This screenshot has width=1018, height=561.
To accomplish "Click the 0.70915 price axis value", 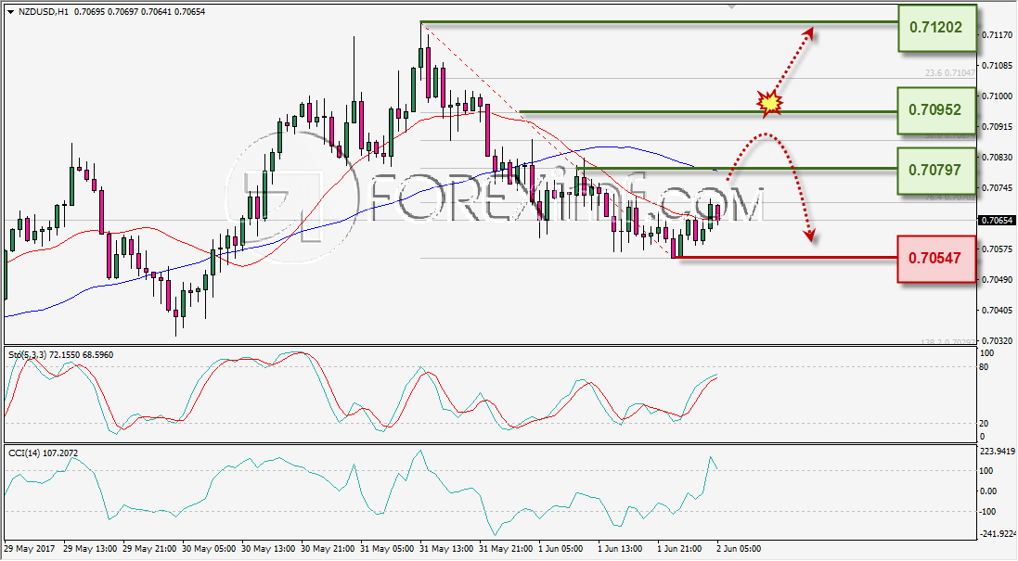I will coord(998,126).
